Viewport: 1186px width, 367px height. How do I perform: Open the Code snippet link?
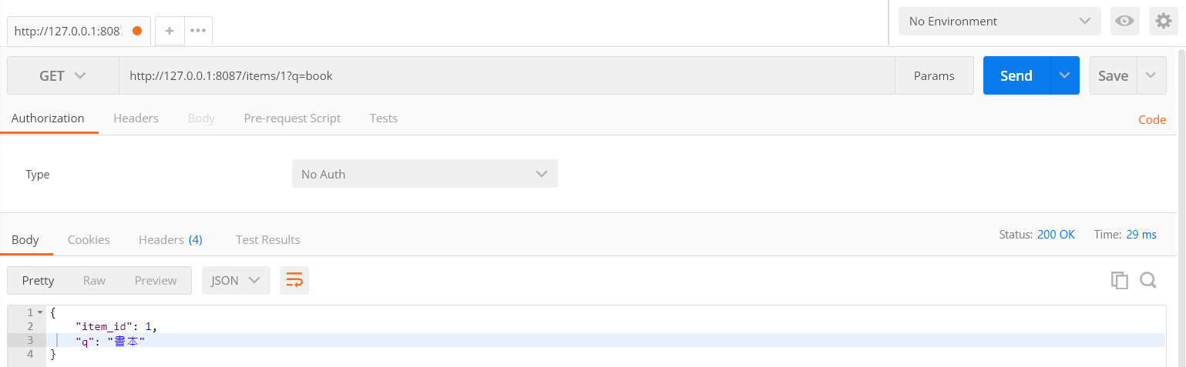(1152, 120)
